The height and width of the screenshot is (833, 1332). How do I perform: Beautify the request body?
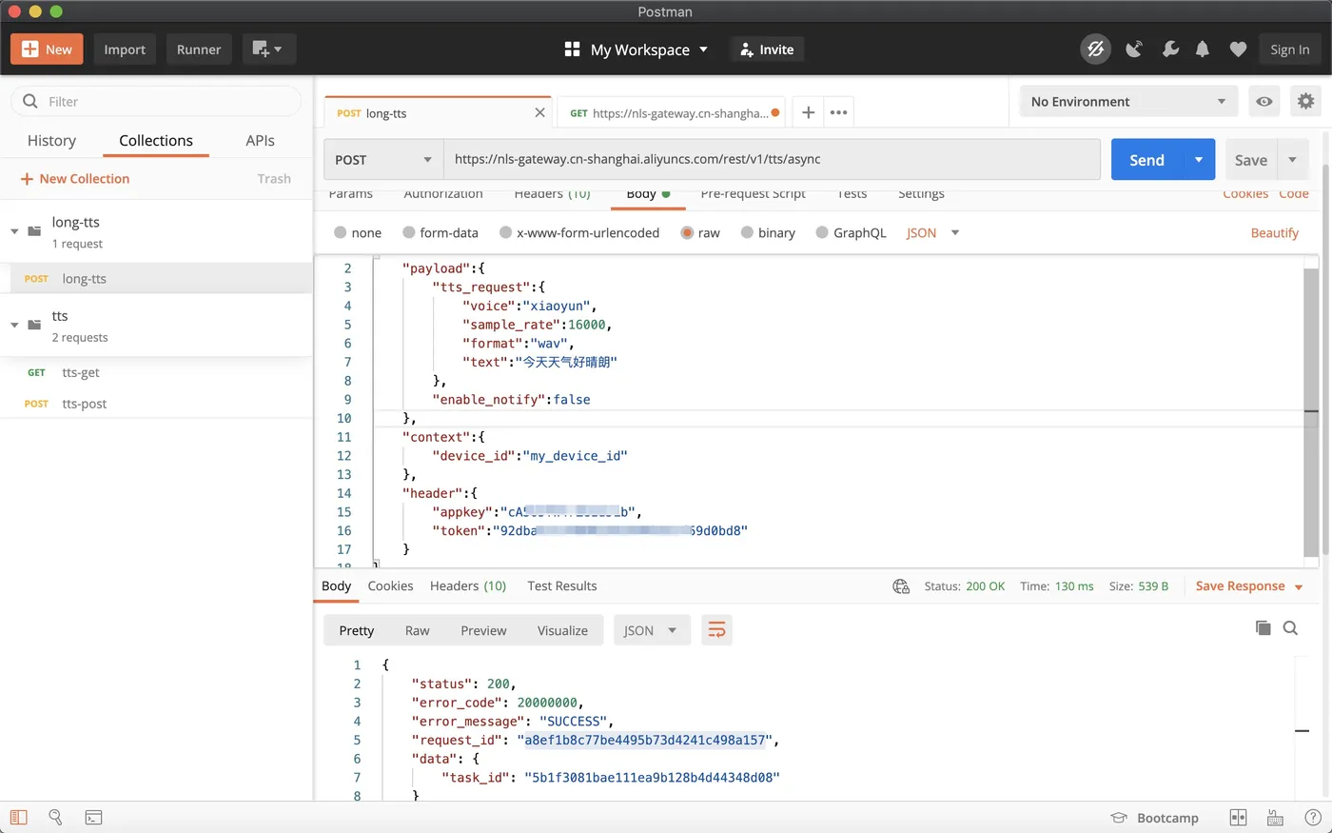[x=1274, y=233]
